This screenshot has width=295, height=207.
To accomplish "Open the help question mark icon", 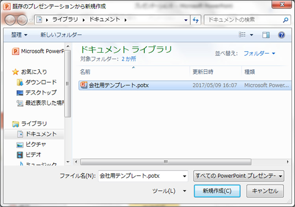I will coord(281,35).
